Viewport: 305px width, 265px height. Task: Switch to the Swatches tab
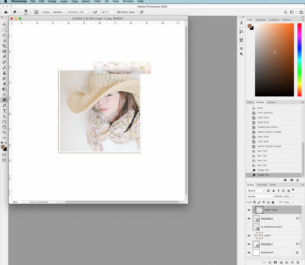tap(260, 20)
